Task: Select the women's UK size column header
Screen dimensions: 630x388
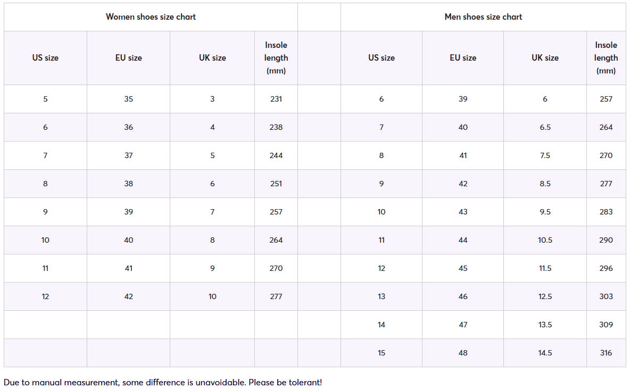Action: [x=212, y=58]
